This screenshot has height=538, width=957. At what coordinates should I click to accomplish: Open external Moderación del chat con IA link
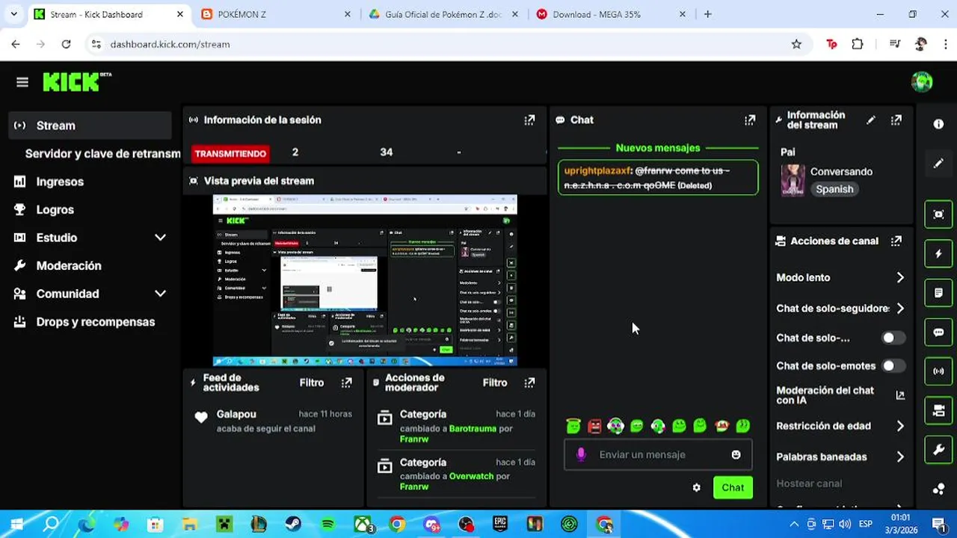[900, 395]
